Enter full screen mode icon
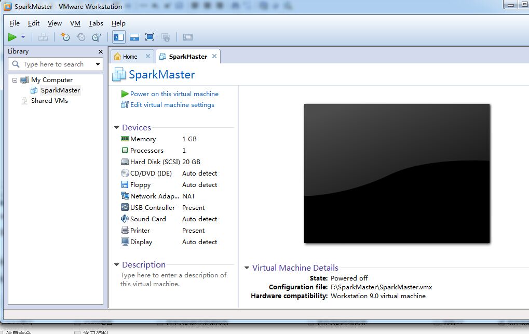Screen dimensions: 529x334 point(150,37)
